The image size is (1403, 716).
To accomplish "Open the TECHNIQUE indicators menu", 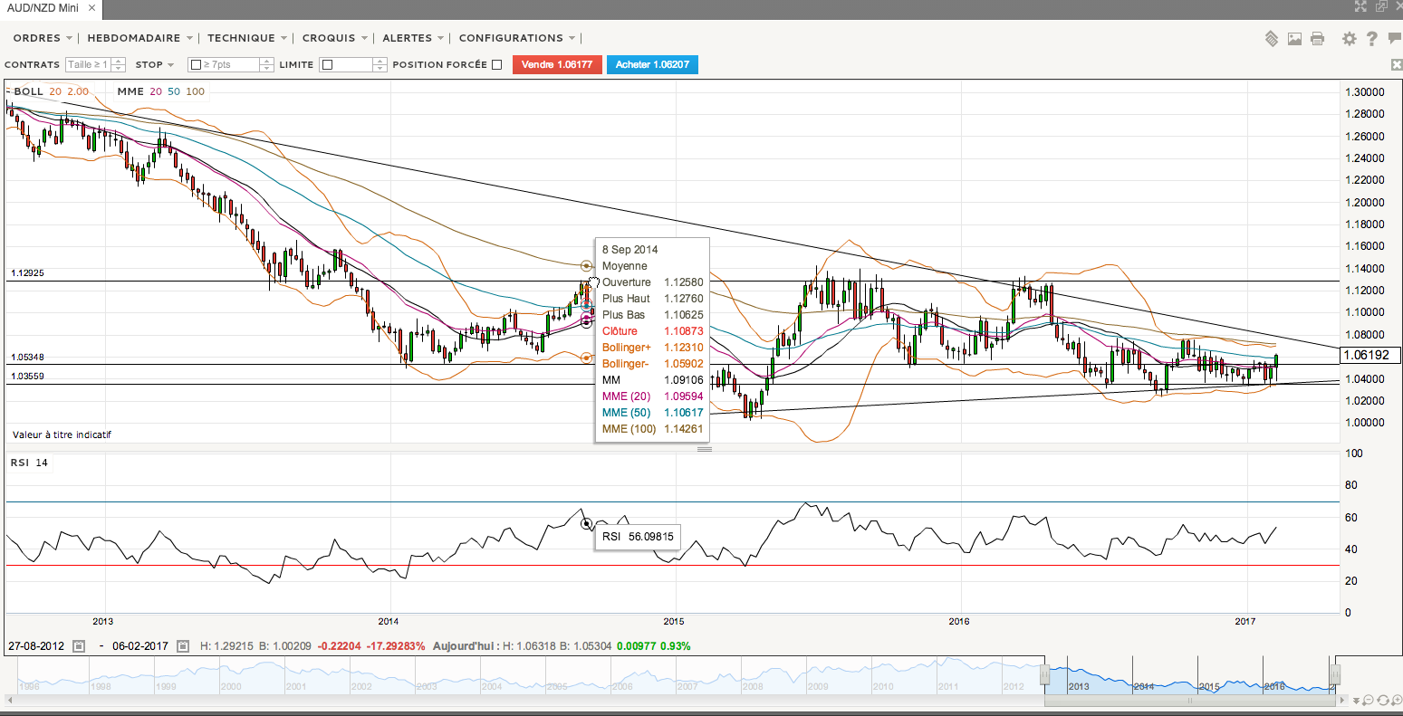I will tap(247, 38).
